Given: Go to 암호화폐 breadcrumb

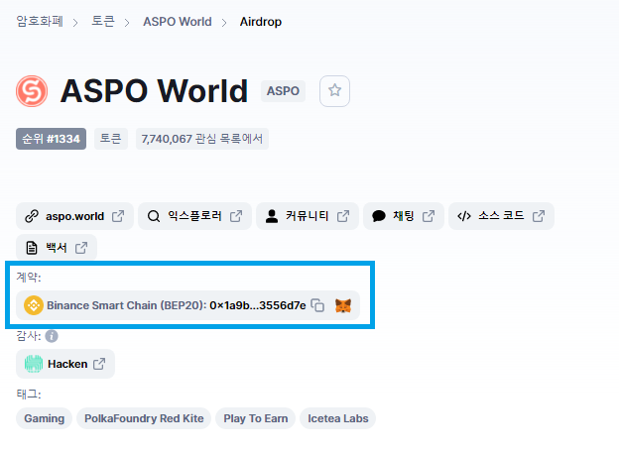Looking at the screenshot, I should click(x=40, y=21).
